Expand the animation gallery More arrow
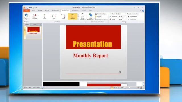 tap(78, 19)
